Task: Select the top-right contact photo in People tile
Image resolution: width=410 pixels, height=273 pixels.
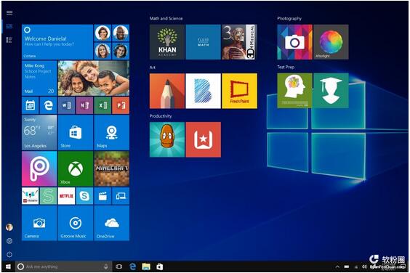Action: [121, 33]
